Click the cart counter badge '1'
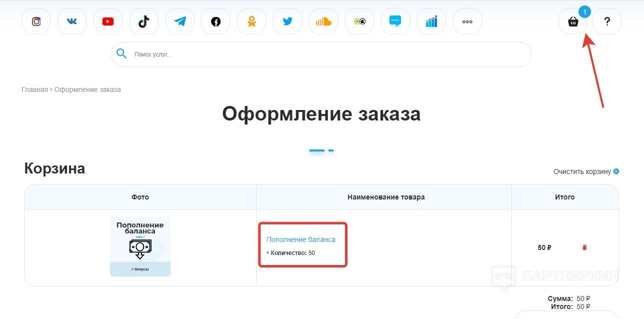The height and width of the screenshot is (319, 644). (x=584, y=11)
